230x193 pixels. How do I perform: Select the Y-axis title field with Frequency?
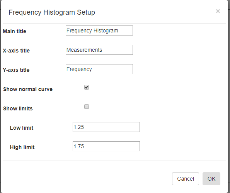click(99, 69)
